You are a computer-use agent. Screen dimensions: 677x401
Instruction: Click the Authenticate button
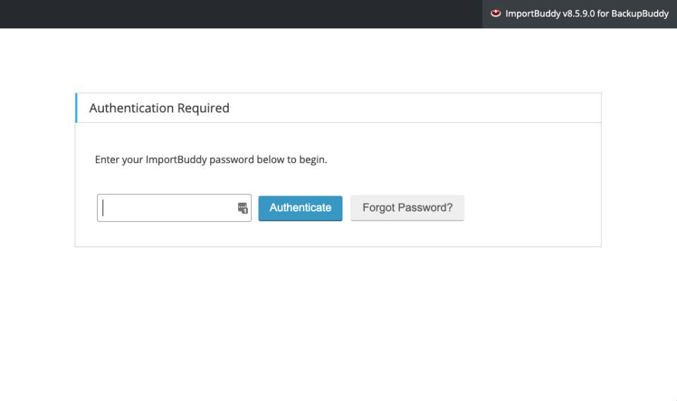point(301,208)
